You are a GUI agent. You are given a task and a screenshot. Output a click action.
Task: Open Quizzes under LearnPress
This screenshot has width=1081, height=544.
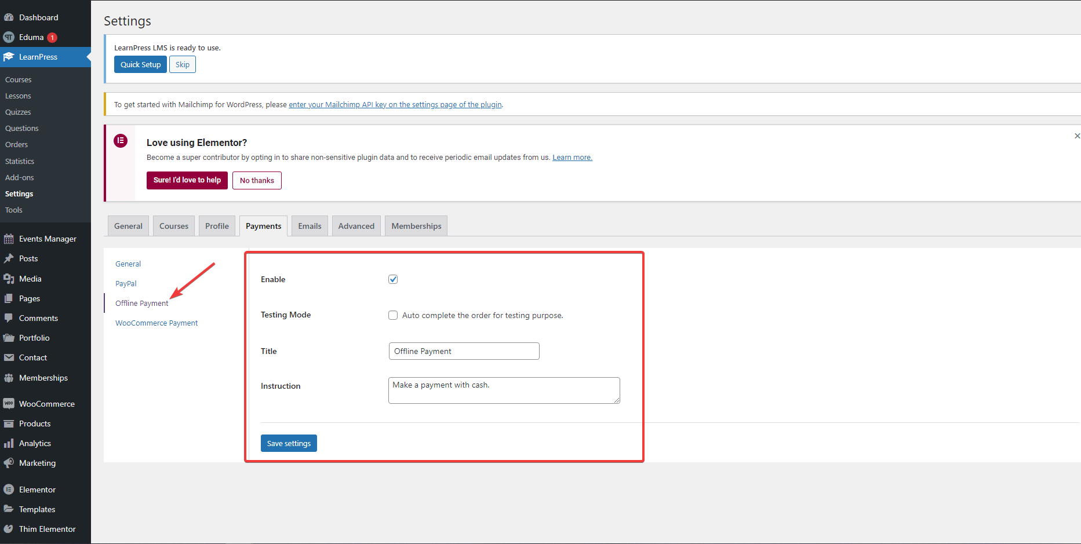click(18, 112)
